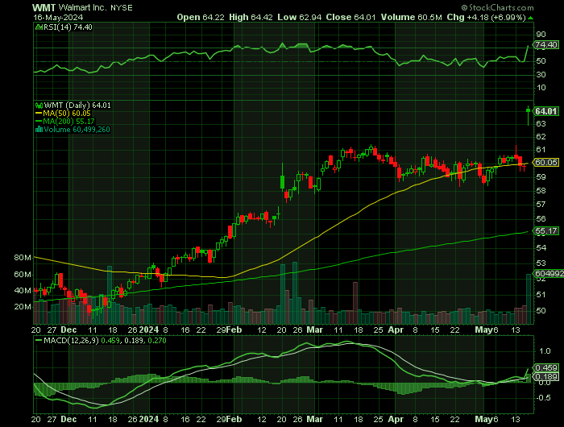564x427 pixels.
Task: Click the 1.0 MACD axis label
Action: coord(545,350)
